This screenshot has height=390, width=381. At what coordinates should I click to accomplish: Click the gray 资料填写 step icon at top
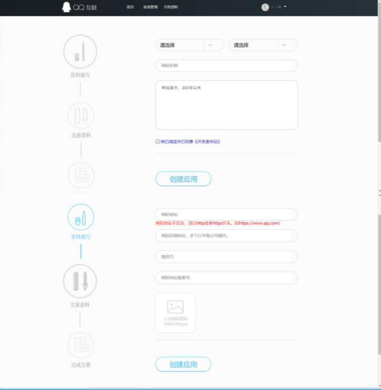pos(80,52)
